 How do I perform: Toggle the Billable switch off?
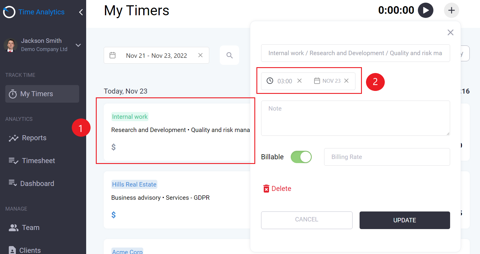click(301, 157)
